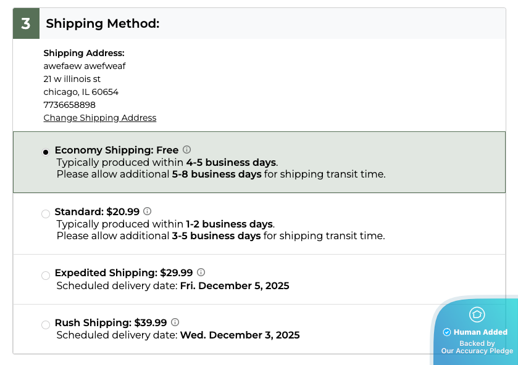Click the circular logo on the Human Added ribbon
Image resolution: width=518 pixels, height=365 pixels.
(x=476, y=315)
